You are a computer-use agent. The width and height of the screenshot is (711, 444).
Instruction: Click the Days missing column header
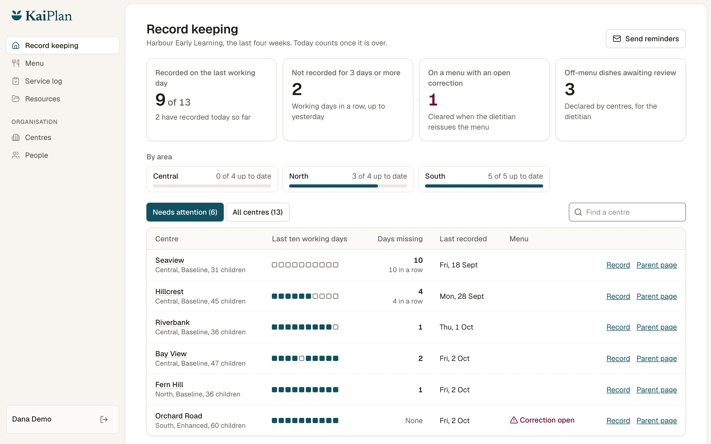pyautogui.click(x=400, y=239)
